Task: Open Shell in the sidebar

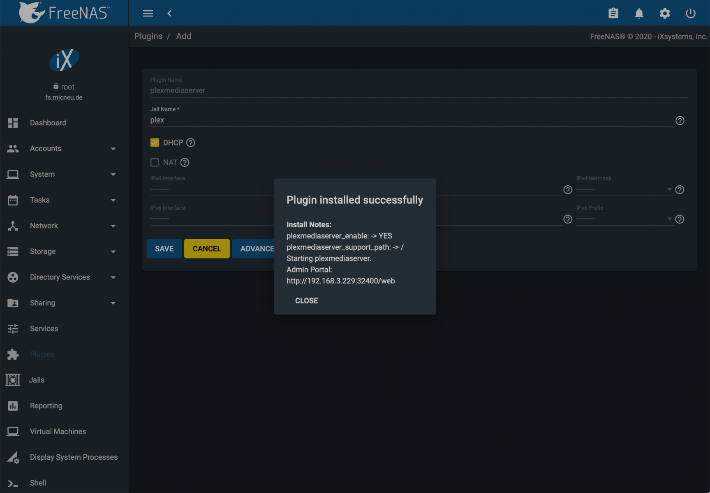Action: click(x=38, y=483)
